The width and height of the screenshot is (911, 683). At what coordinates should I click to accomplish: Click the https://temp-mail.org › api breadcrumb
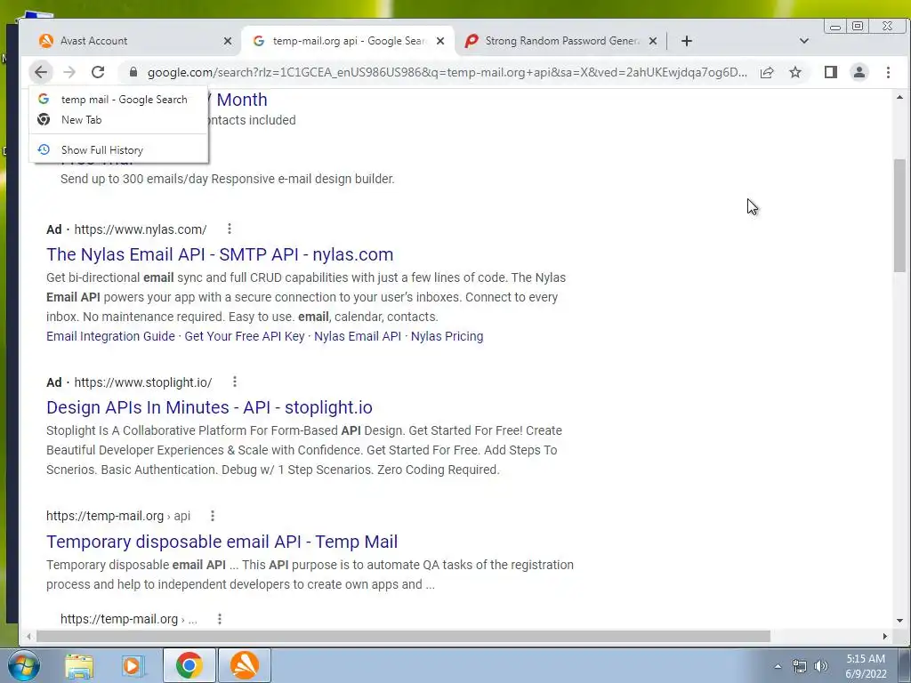click(x=118, y=516)
